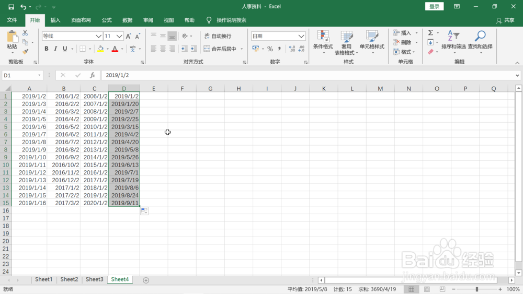Expand Merge & Center dropdown arrow

click(x=242, y=49)
